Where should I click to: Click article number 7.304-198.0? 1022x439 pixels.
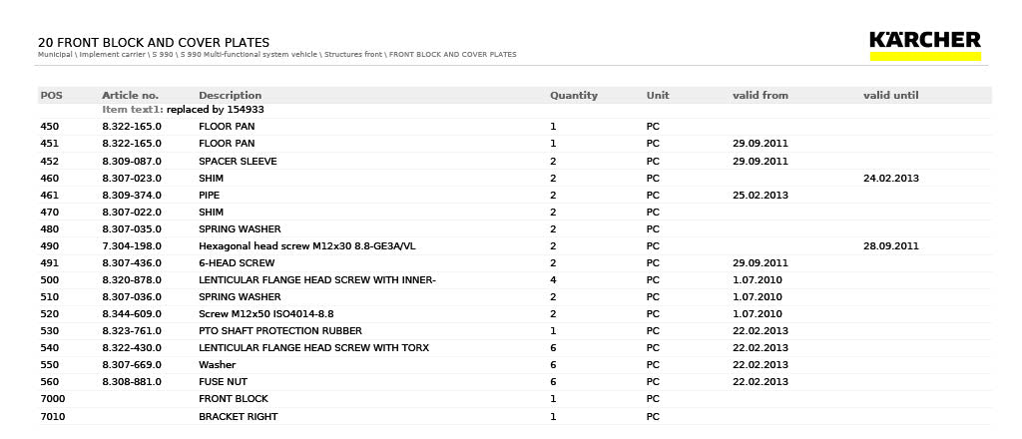coord(132,246)
